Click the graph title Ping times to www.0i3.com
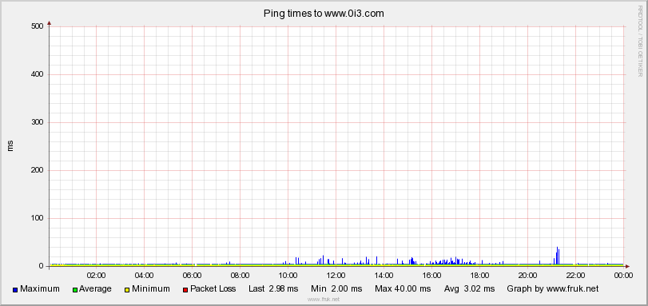This screenshot has height=306, width=648. (x=324, y=14)
